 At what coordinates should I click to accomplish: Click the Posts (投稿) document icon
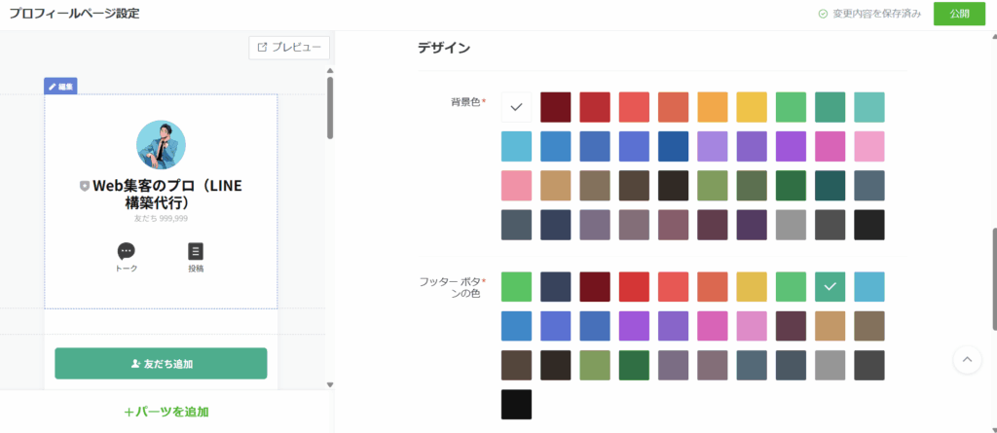(196, 251)
